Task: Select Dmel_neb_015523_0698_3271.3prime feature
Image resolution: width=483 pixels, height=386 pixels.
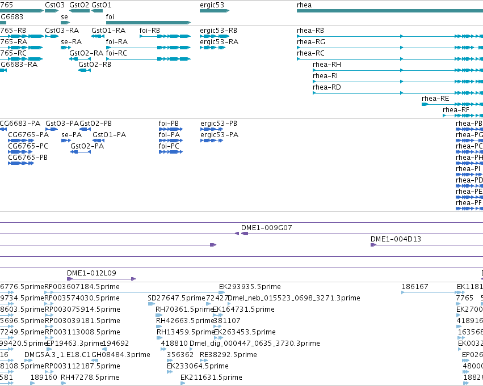Action: [x=229, y=304]
